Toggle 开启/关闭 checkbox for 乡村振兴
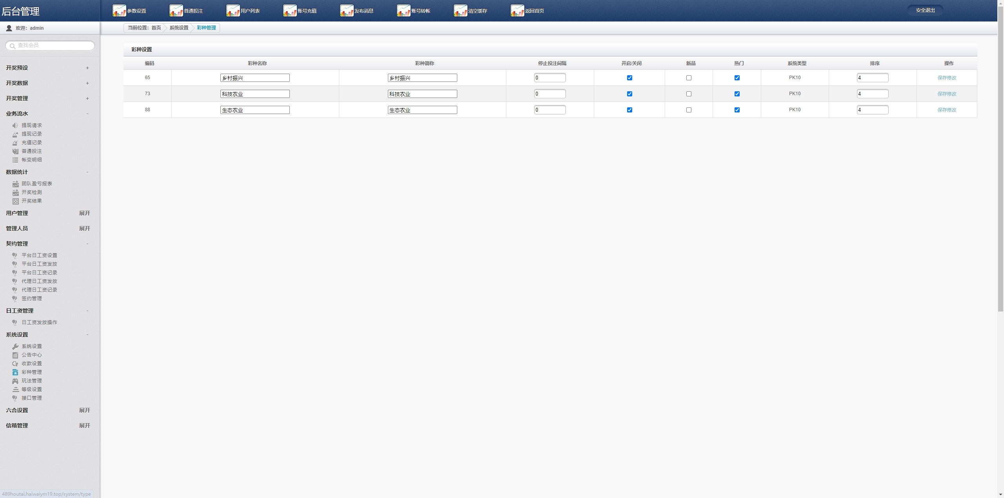The image size is (1004, 498). [x=630, y=78]
